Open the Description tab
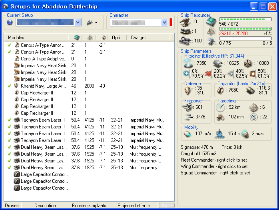 45,206
